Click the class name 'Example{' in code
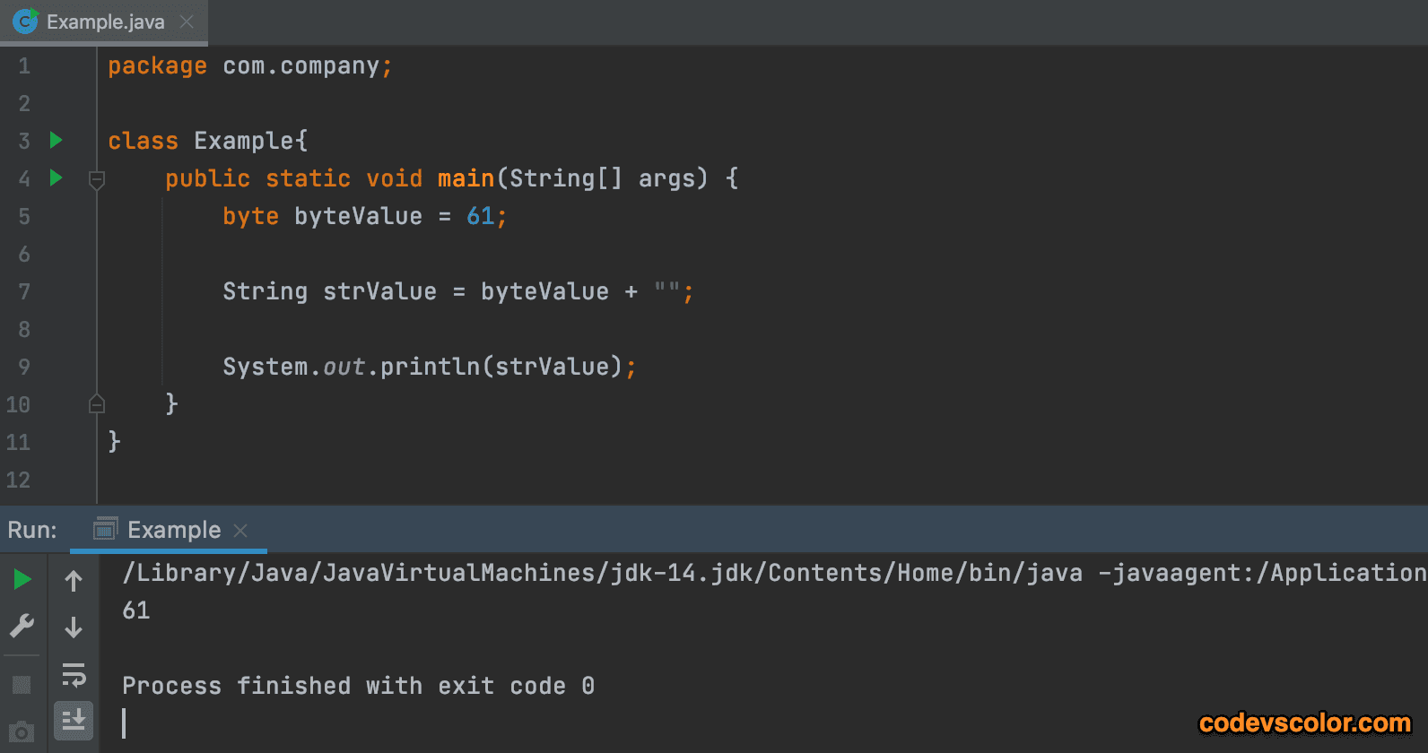The image size is (1428, 753). [x=251, y=141]
